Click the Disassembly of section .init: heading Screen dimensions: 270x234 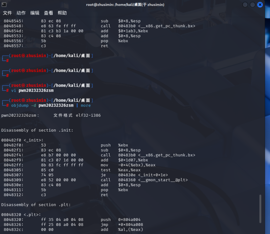pos(37,130)
